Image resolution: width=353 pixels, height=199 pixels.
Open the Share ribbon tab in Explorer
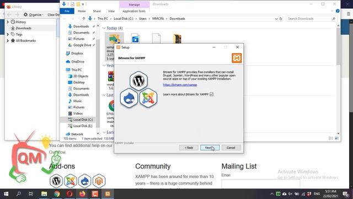point(97,11)
